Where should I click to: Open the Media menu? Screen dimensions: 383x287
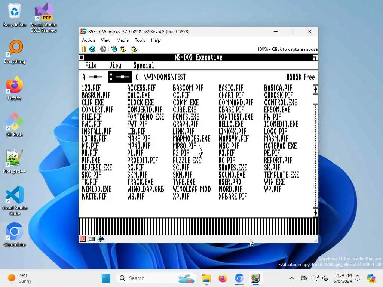[x=122, y=40]
